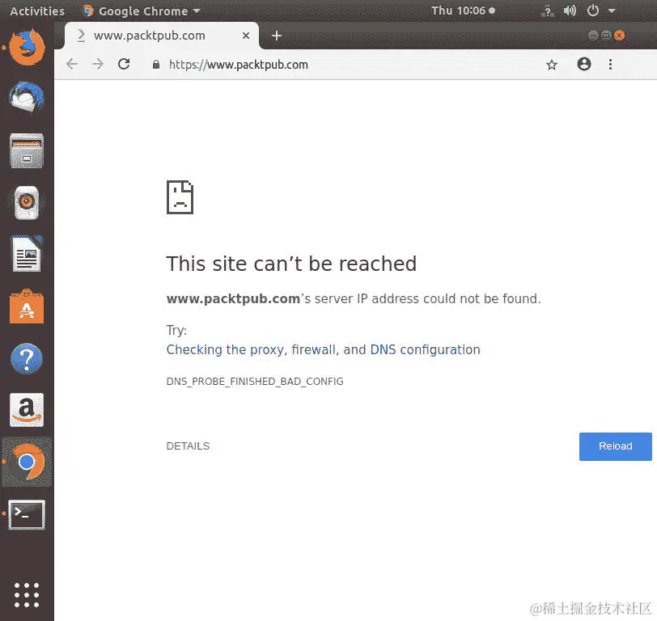Launch LibreOffice Writer from the dock
The image size is (657, 621).
[27, 254]
